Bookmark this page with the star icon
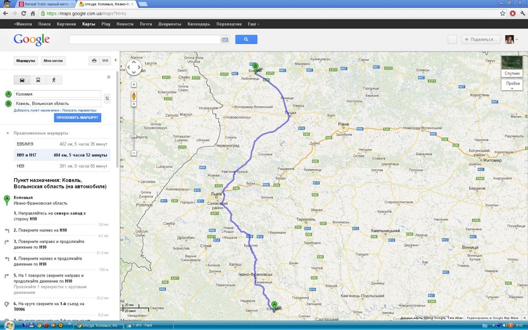 pos(502,13)
